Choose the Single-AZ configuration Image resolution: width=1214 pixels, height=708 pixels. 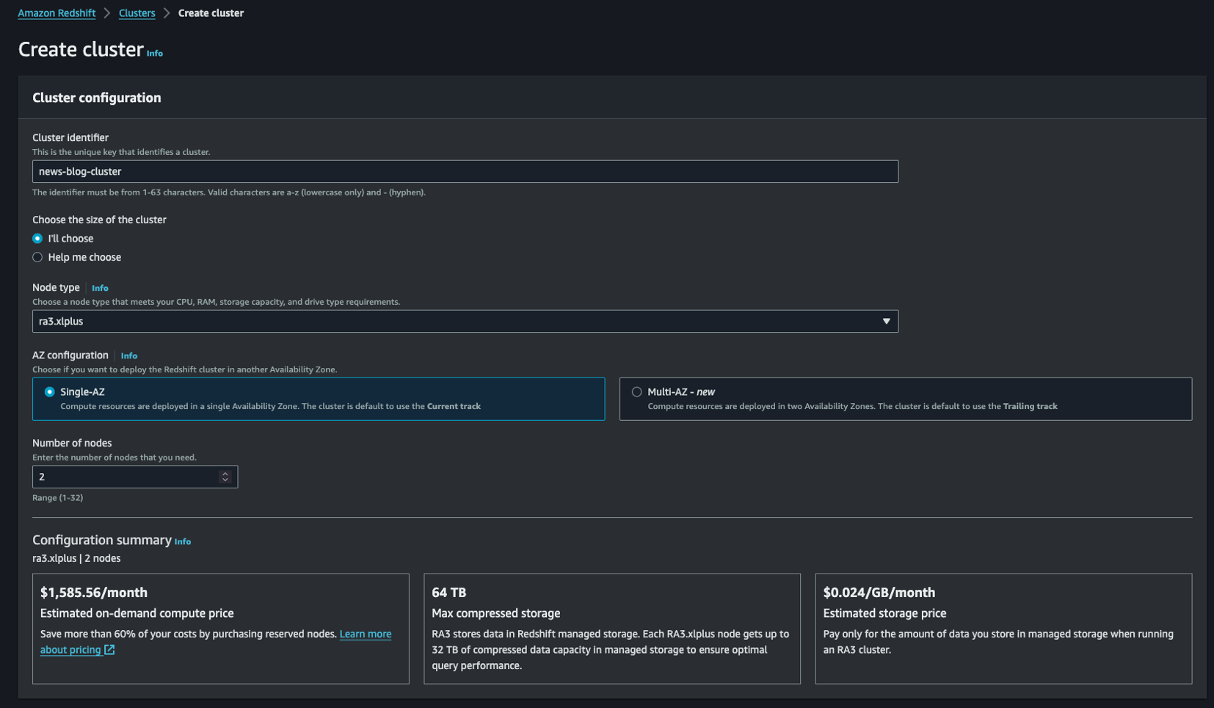(50, 392)
